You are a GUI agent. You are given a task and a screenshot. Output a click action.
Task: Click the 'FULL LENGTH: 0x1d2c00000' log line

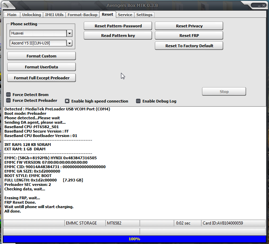point(43,180)
